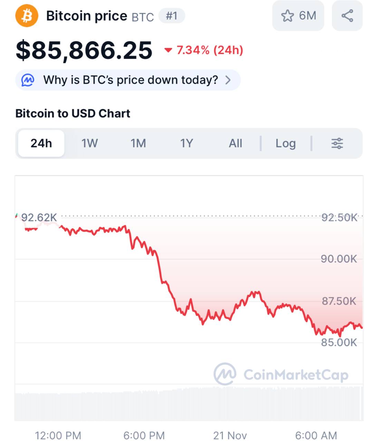Click the 92.62K opening price marker

(x=39, y=217)
